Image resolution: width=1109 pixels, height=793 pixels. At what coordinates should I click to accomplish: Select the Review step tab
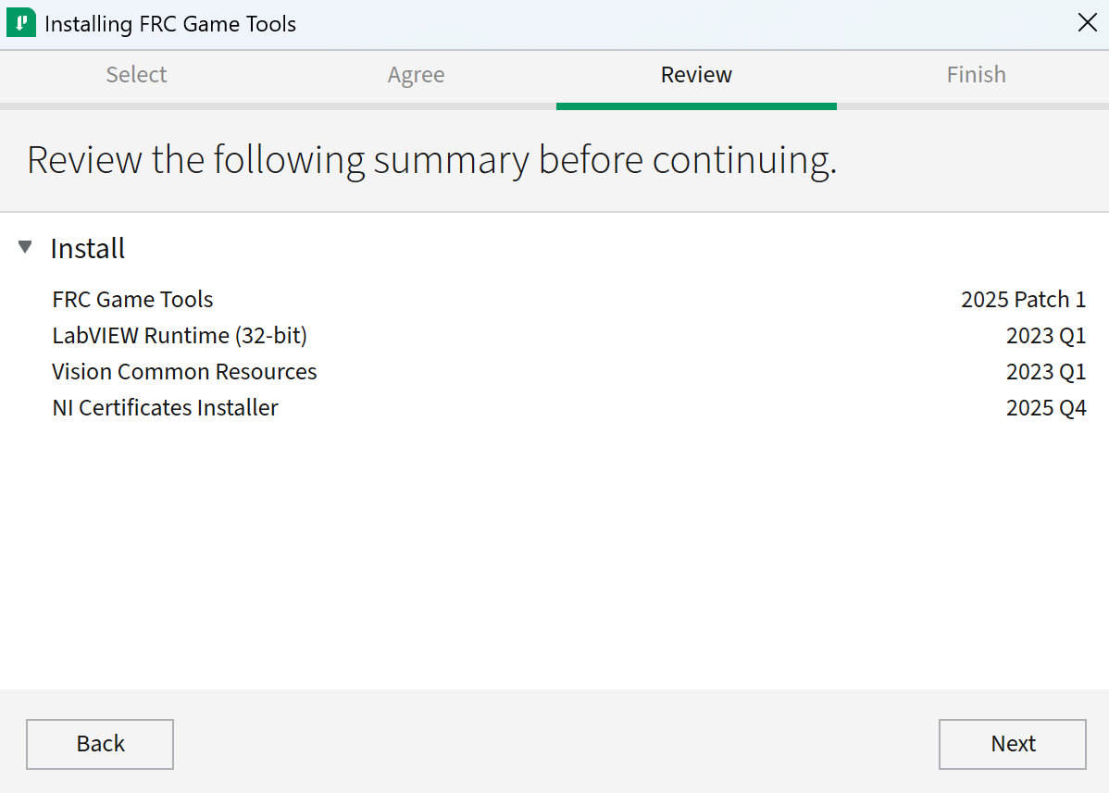(x=696, y=74)
